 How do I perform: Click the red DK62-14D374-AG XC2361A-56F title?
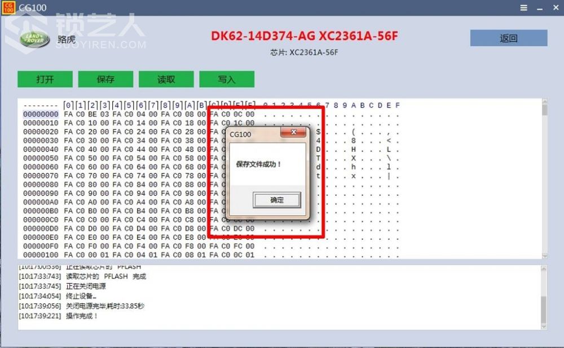(x=305, y=36)
